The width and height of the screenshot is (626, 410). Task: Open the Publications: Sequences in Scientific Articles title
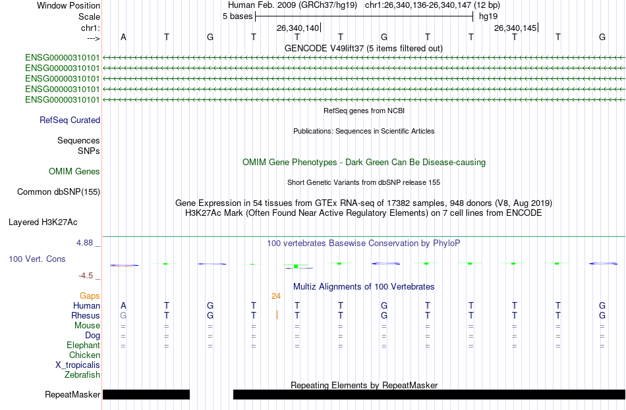[x=364, y=131]
